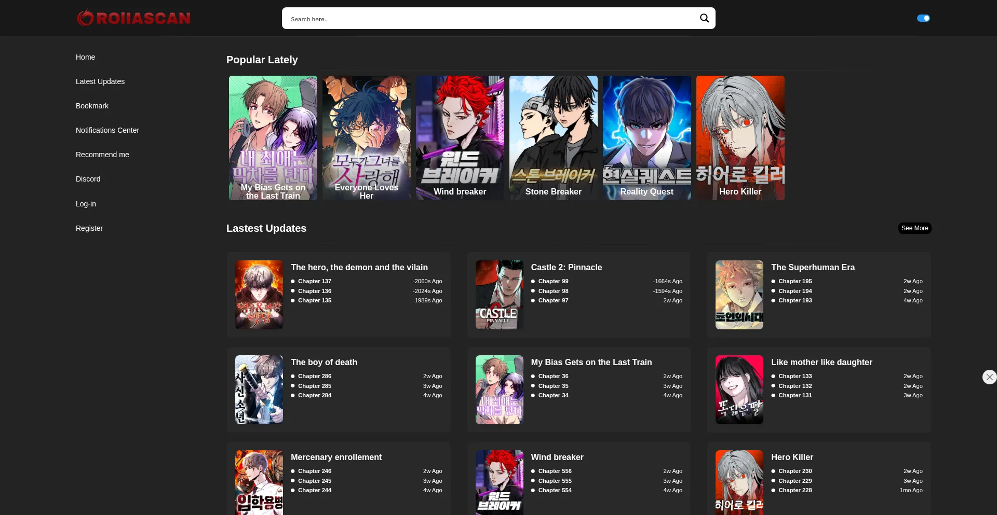This screenshot has width=997, height=515.
Task: Click The Superhuman Era cover thumbnail
Action: 739,295
